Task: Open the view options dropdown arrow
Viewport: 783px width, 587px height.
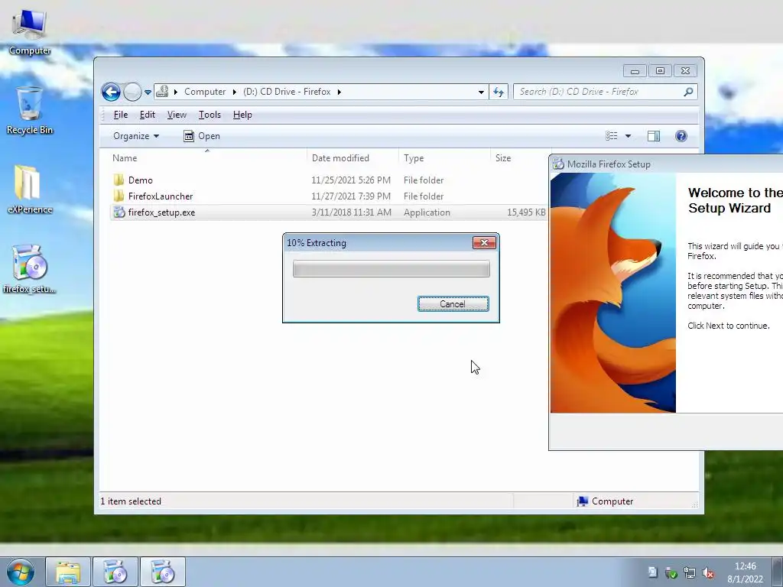Action: 629,136
